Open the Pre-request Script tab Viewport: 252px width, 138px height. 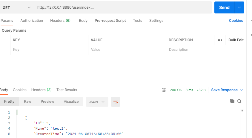(x=110, y=21)
